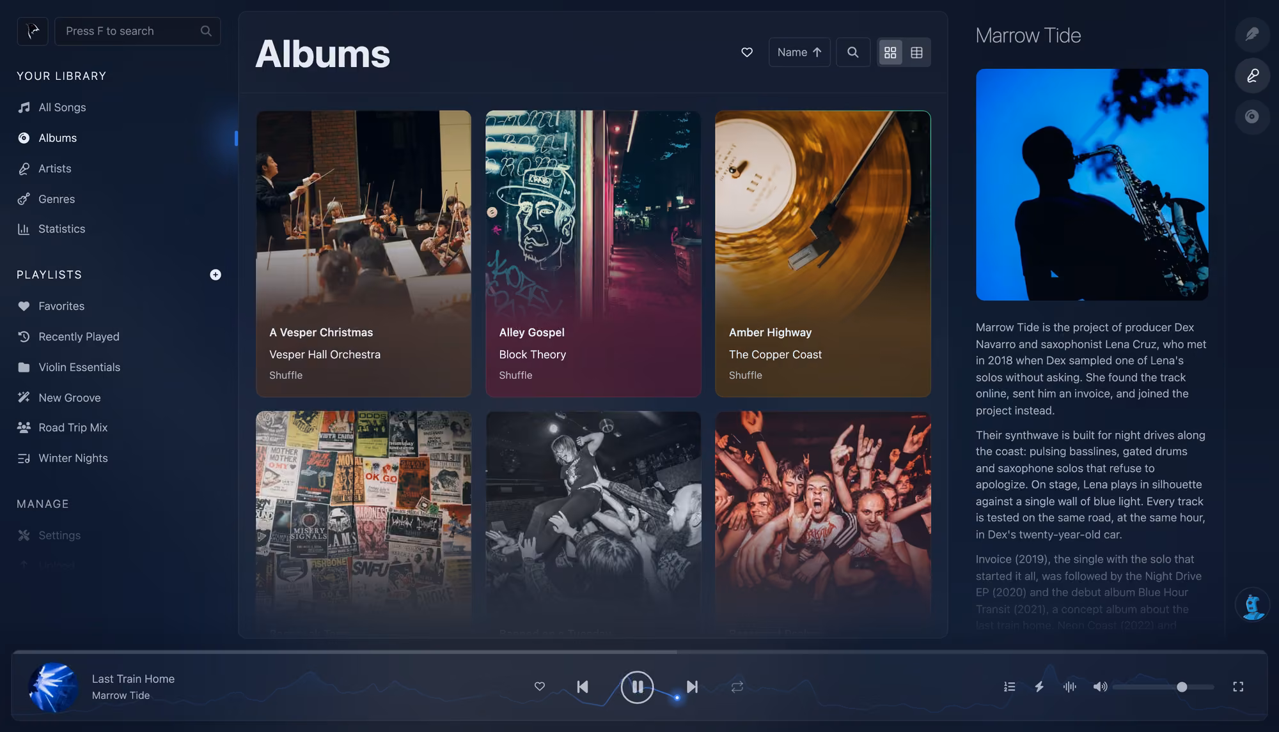The image size is (1279, 732).
Task: Open the Genres section
Action: tap(56, 199)
